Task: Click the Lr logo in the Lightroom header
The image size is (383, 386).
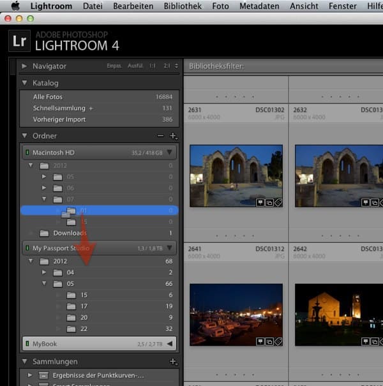Action: (x=19, y=41)
